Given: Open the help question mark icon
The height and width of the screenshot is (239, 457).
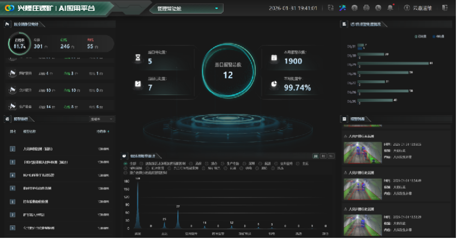Looking at the screenshot, I should (355, 8).
